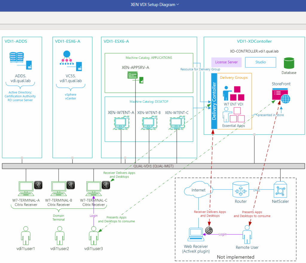This screenshot has width=306, height=263.
Task: Select the green Receiver Delivers Apps and Desktops label
Action: click(119, 175)
